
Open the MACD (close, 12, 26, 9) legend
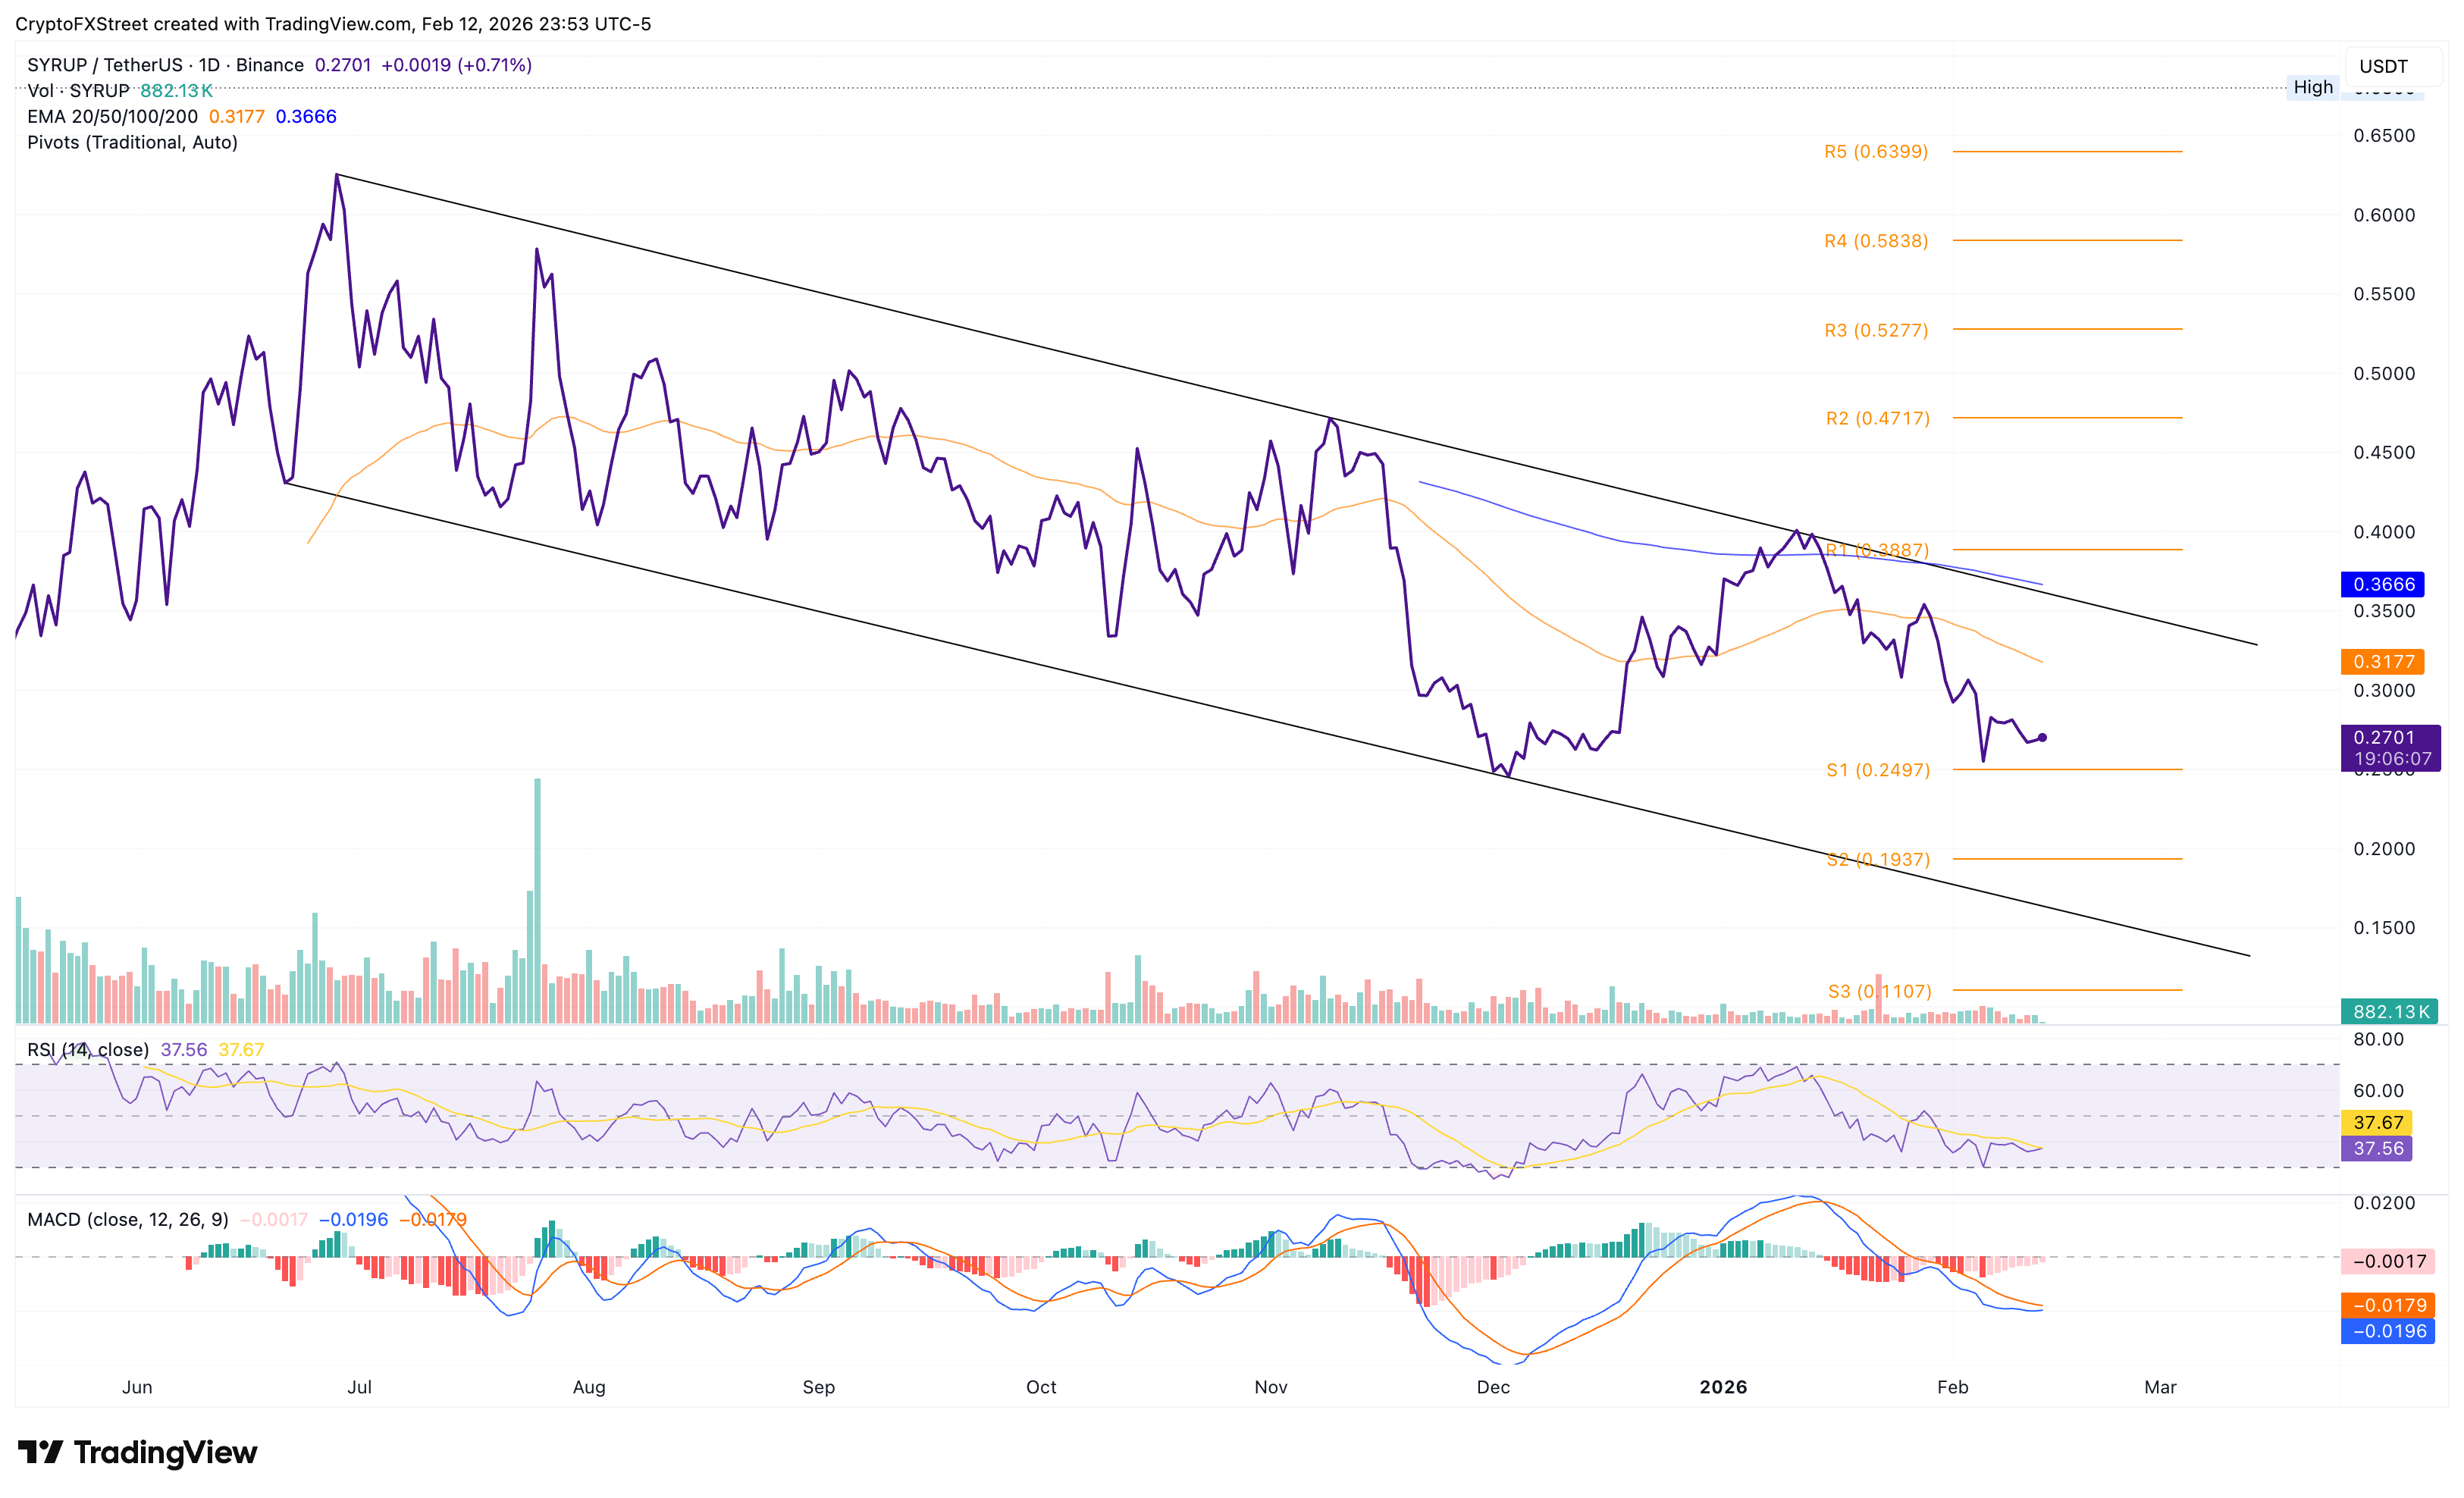[x=127, y=1219]
